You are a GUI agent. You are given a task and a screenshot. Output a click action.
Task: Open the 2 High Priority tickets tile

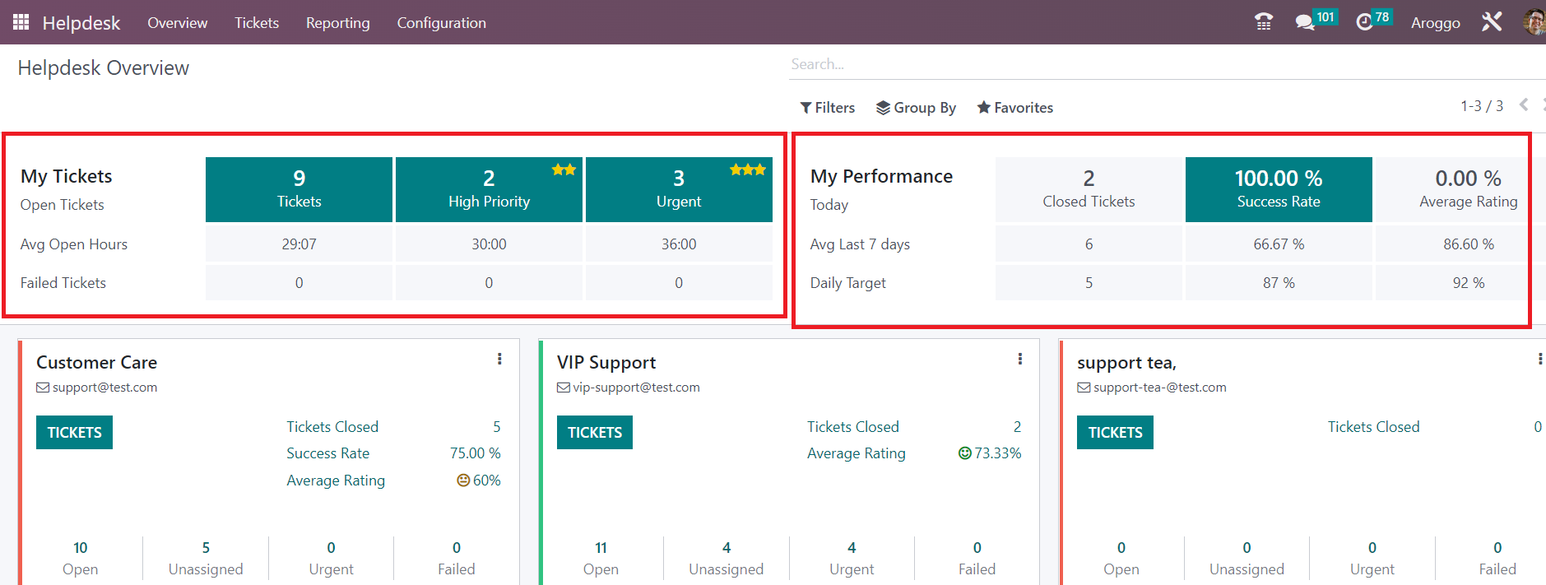(x=489, y=189)
